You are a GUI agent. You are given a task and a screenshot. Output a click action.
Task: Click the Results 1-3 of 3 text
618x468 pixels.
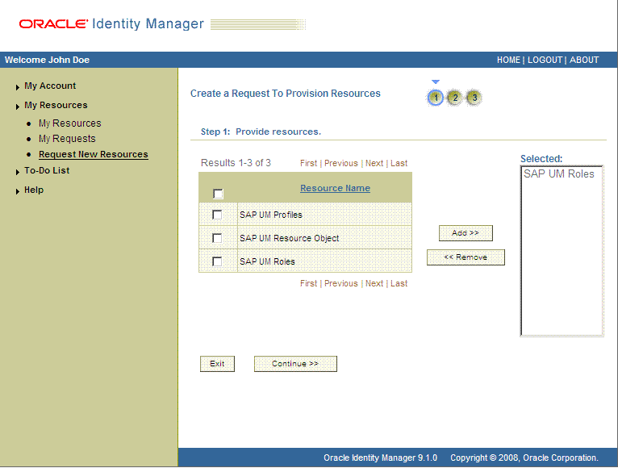pyautogui.click(x=236, y=163)
